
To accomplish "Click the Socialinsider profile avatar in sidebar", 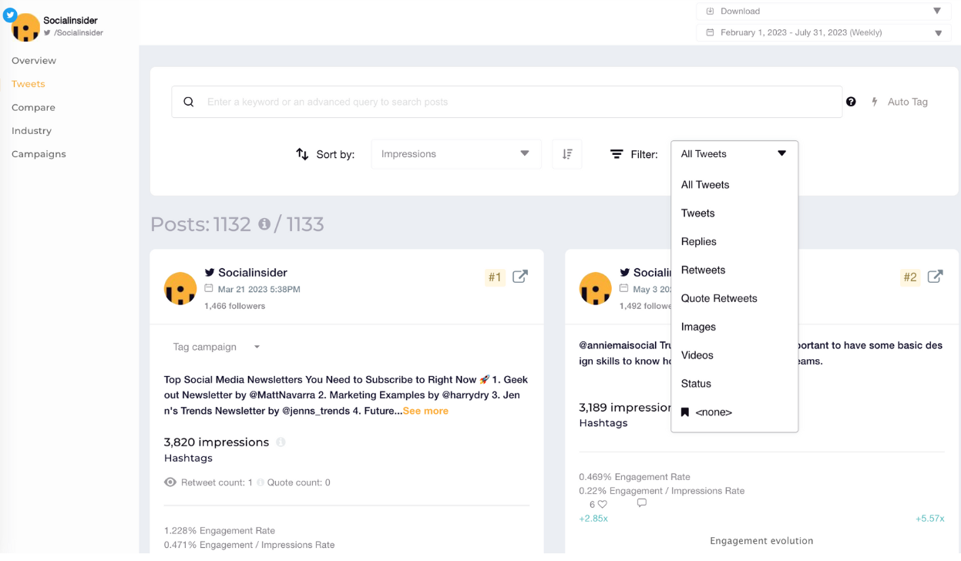I will point(26,28).
